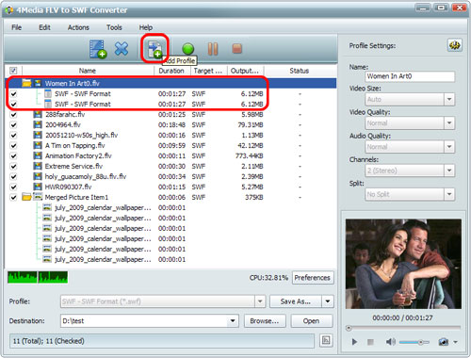The height and width of the screenshot is (358, 471).
Task: Click the snapshot camera icon
Action: click(444, 342)
